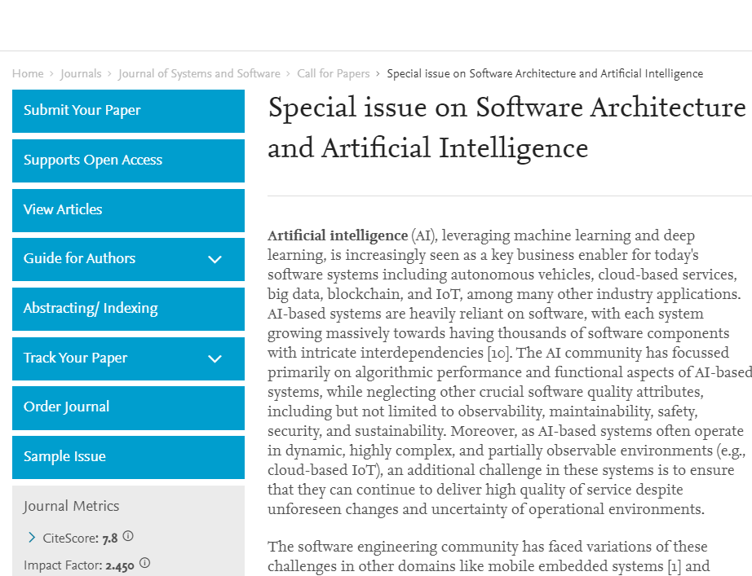Image resolution: width=752 pixels, height=576 pixels.
Task: Click the info icon next to Impact Factor
Action: pos(144,561)
